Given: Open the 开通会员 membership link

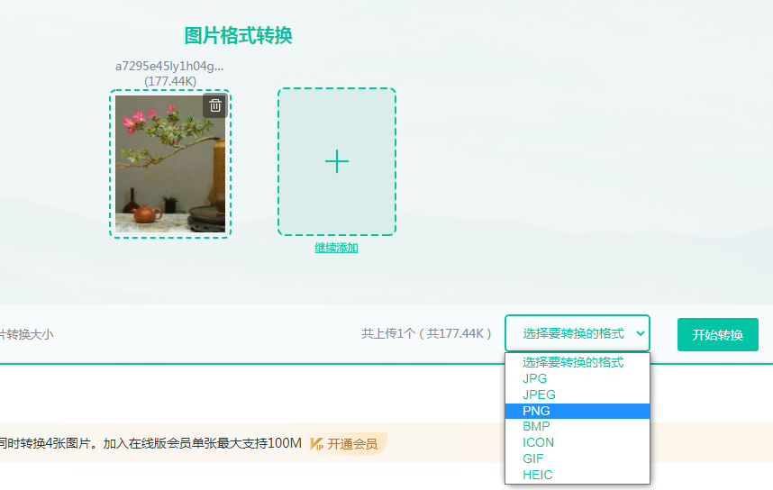Looking at the screenshot, I should [x=352, y=444].
